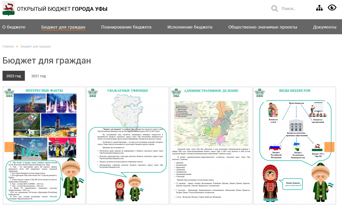Image resolution: width=342 pixels, height=207 pixels.
Task: Select 'Бюджет для граждан' menu item
Action: click(x=63, y=27)
